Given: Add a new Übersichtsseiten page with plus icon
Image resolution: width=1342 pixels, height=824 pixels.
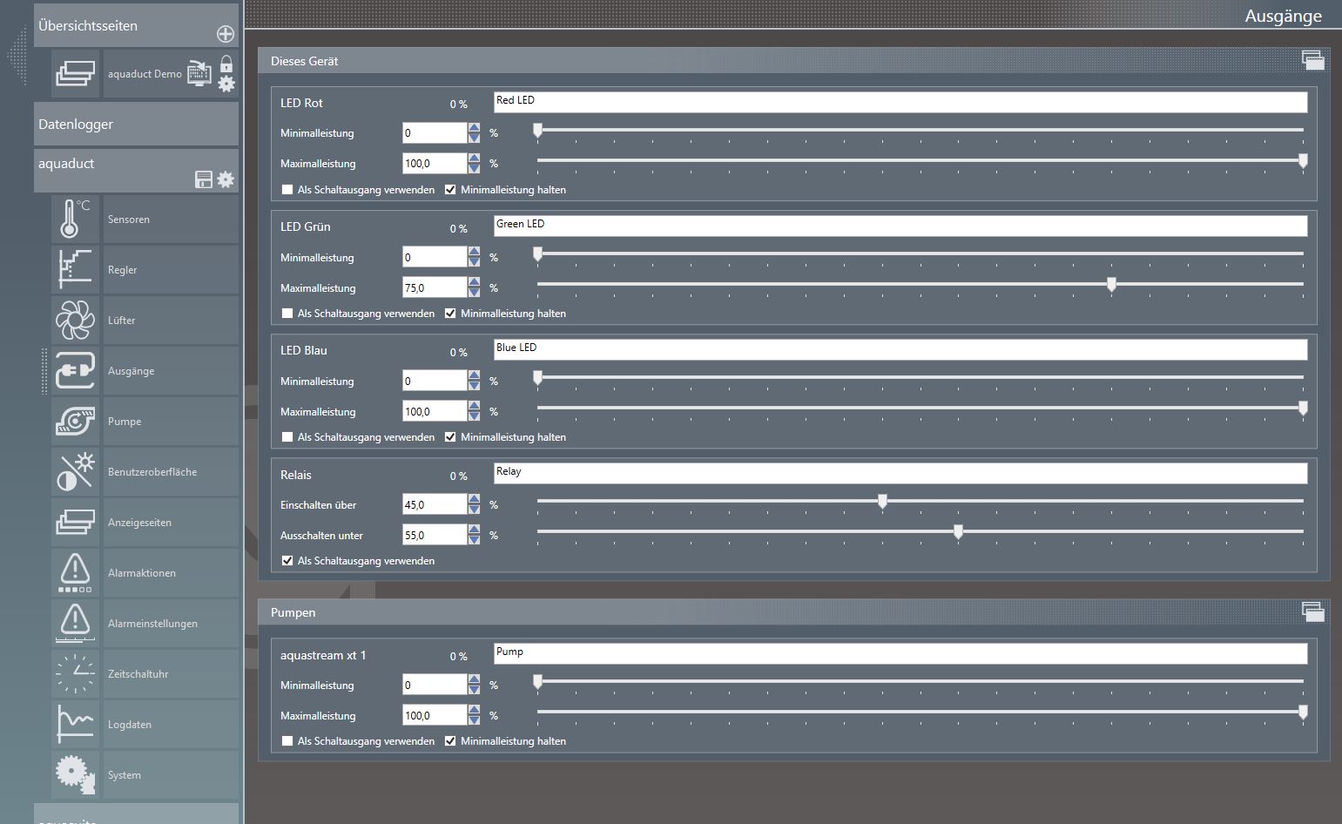Looking at the screenshot, I should tap(226, 34).
